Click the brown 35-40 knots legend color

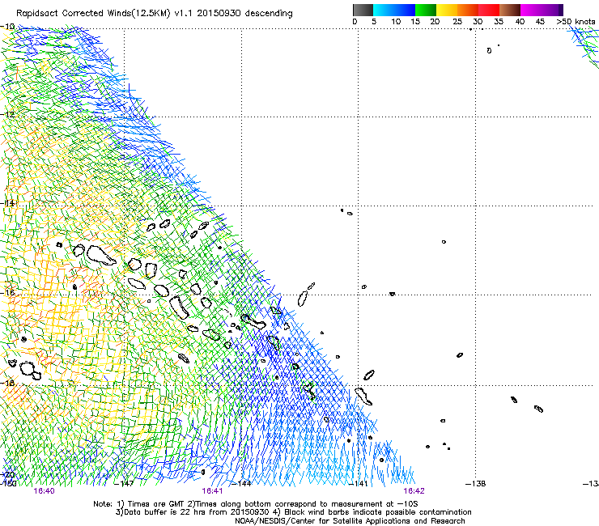coord(510,10)
